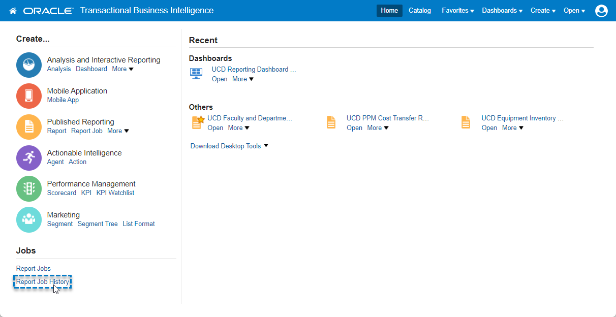This screenshot has width=616, height=317.
Task: Select the Marketing people icon
Action: click(29, 220)
